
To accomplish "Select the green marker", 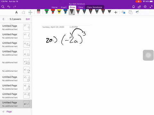I will pyautogui.click(x=47, y=11).
